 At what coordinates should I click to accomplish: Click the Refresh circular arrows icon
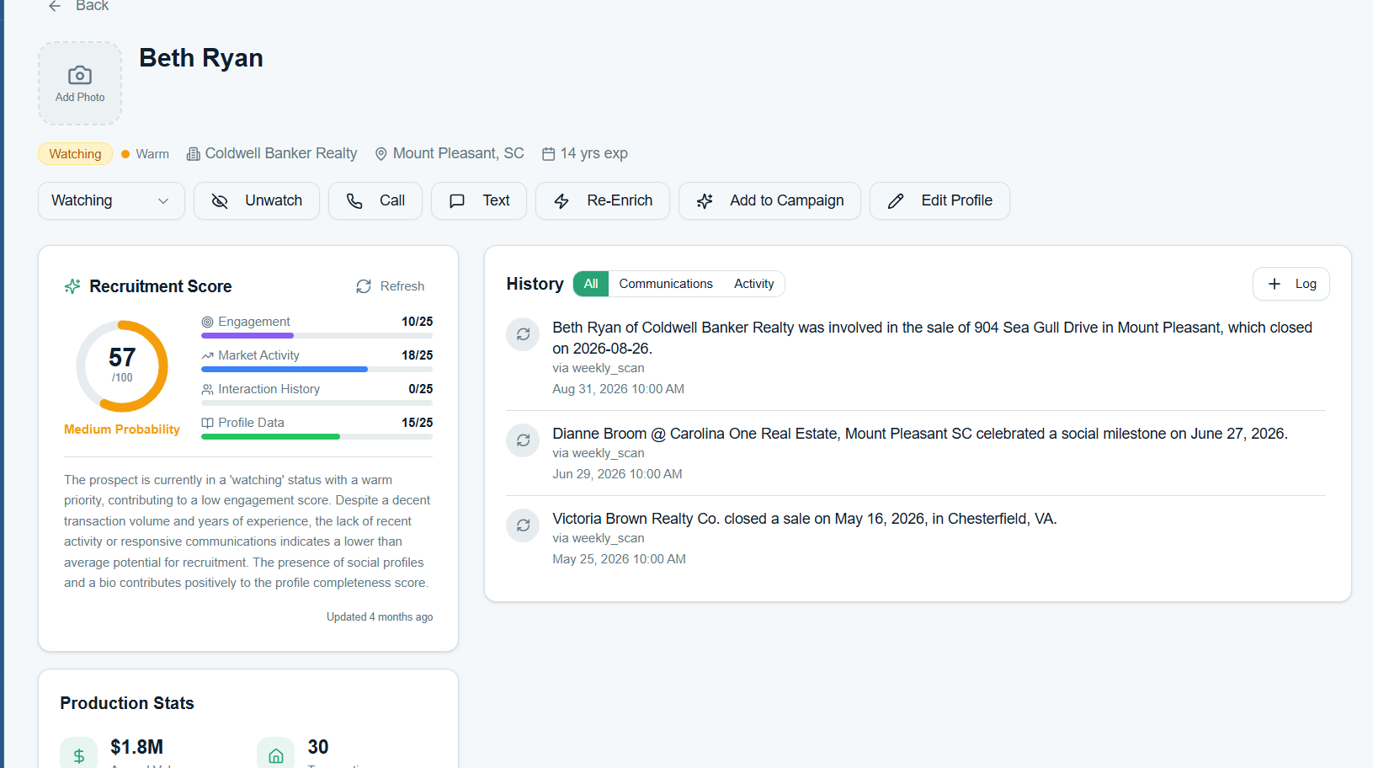point(364,286)
